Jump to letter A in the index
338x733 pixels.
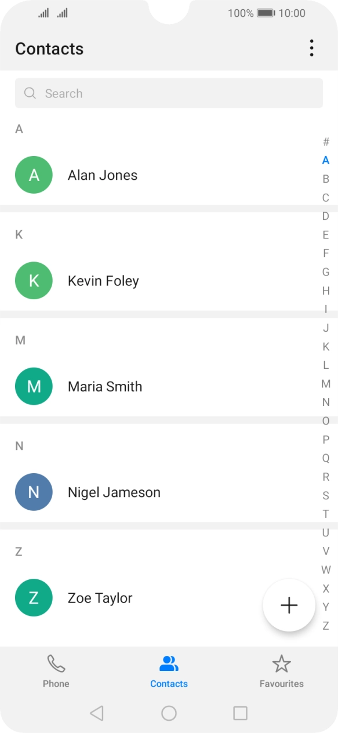click(326, 160)
